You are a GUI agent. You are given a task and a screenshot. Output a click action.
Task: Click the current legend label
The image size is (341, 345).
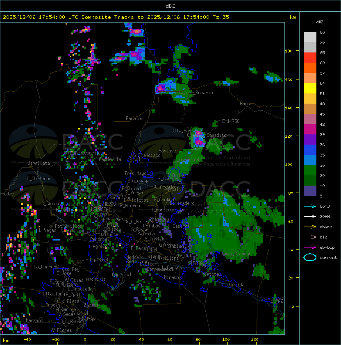click(328, 258)
